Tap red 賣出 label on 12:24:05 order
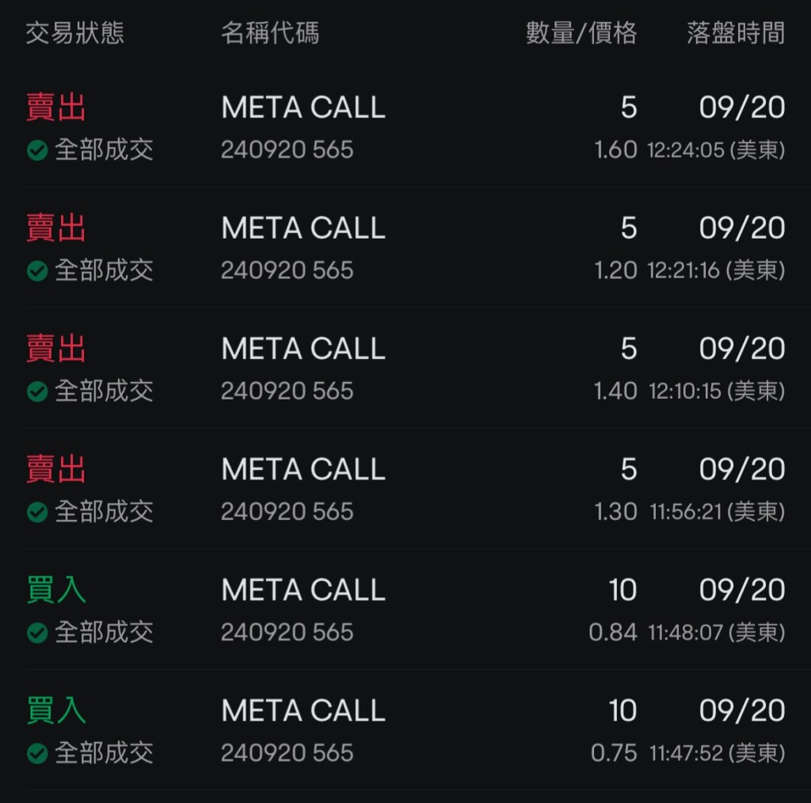 [x=55, y=108]
